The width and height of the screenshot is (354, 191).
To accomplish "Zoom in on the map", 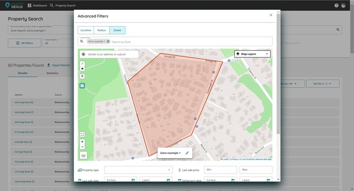I will (x=82, y=142).
